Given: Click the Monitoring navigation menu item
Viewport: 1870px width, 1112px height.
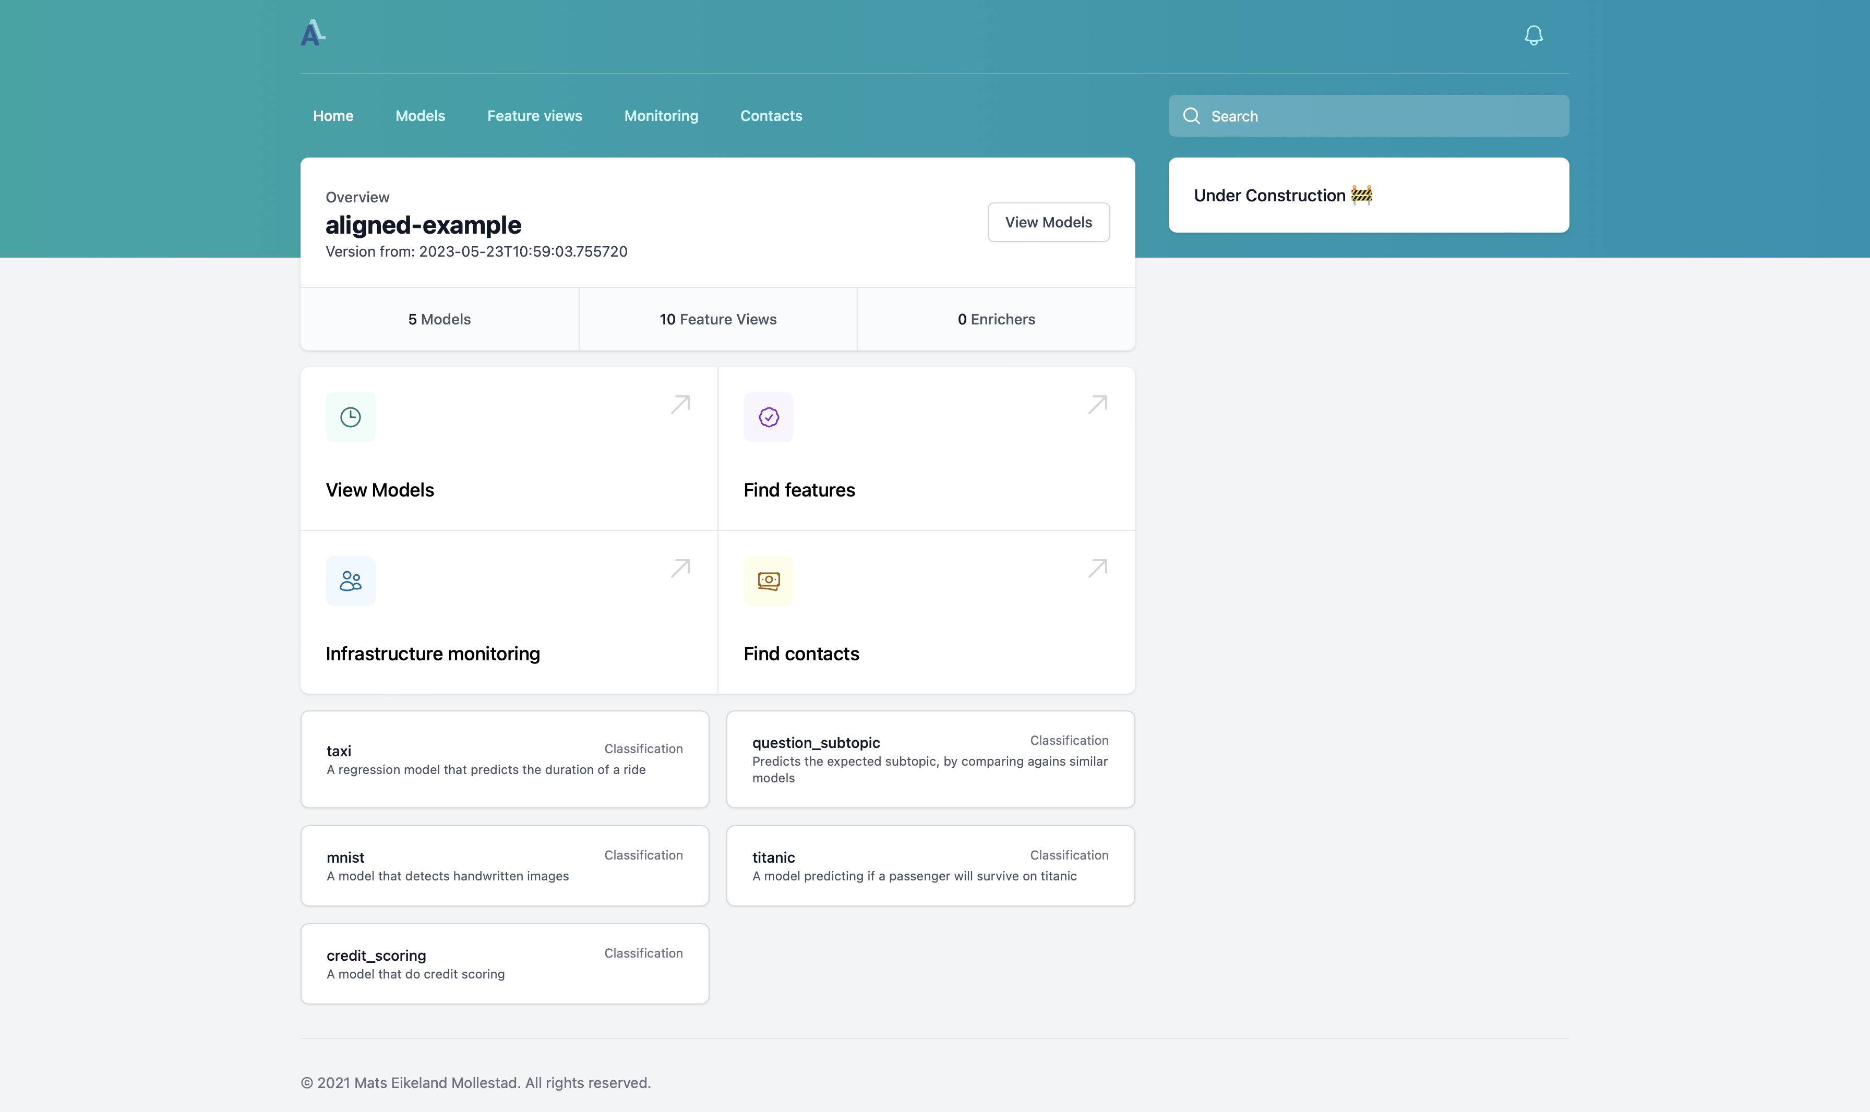Looking at the screenshot, I should pyautogui.click(x=661, y=115).
